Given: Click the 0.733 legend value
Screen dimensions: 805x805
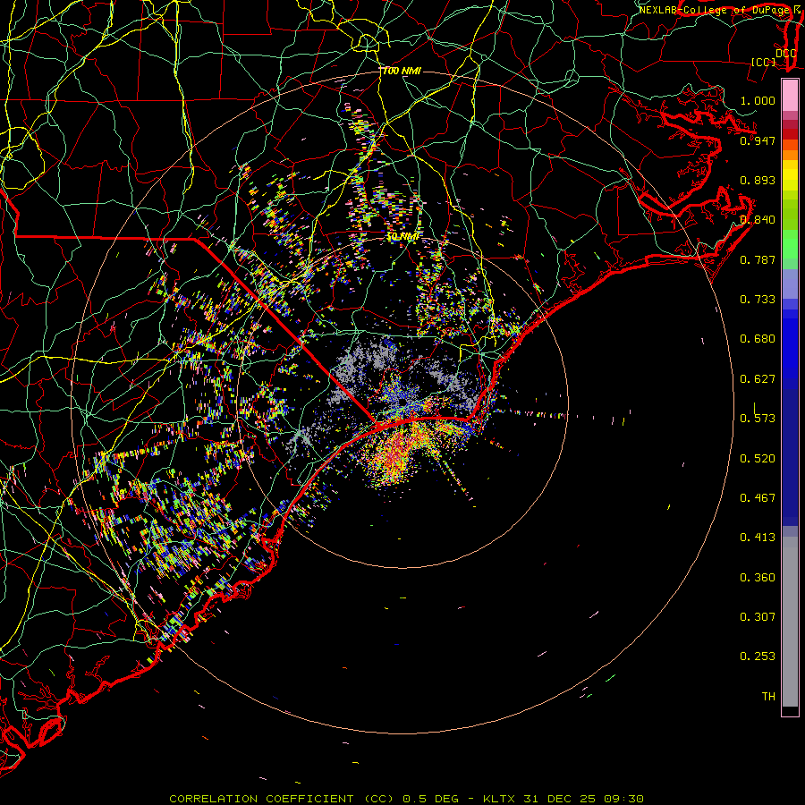Looking at the screenshot, I should pos(758,300).
